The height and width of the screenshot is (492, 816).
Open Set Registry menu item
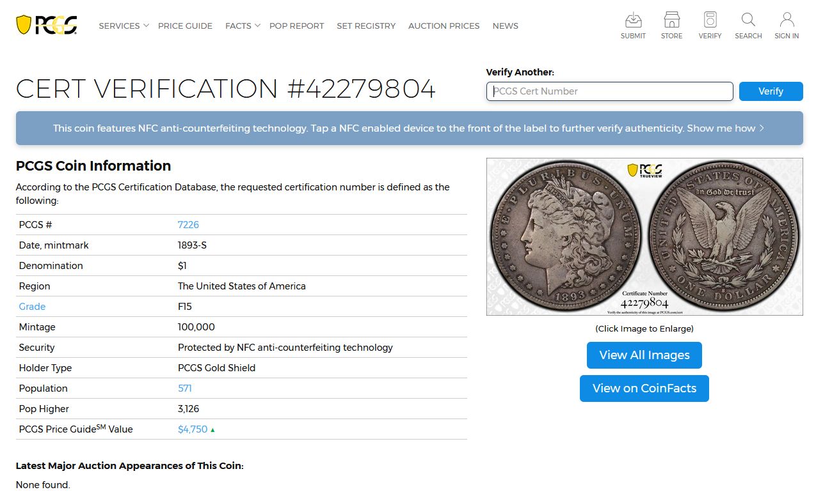pyautogui.click(x=366, y=26)
